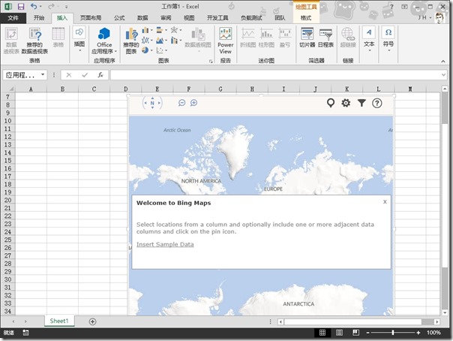Open the 符号 symbols dropdown
This screenshot has height=341, width=453.
(x=388, y=39)
